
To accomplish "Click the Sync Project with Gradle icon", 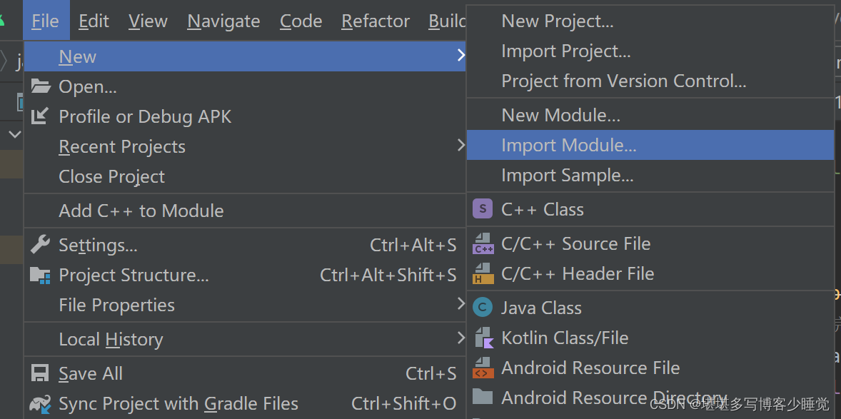I will (x=41, y=403).
